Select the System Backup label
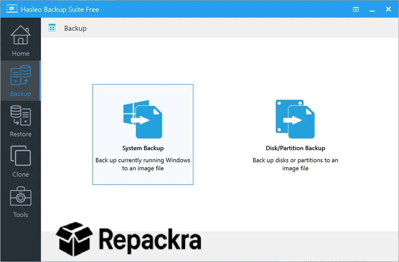The height and width of the screenshot is (262, 399). (143, 148)
